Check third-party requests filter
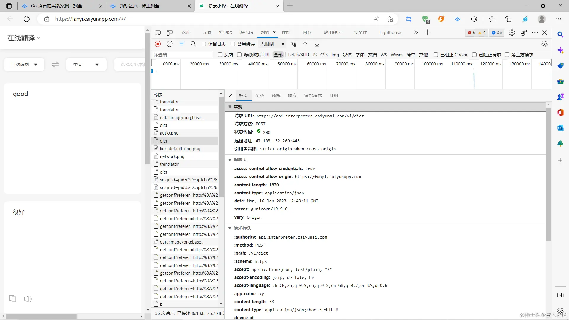Viewport: 569px width, 320px height. 507,55
